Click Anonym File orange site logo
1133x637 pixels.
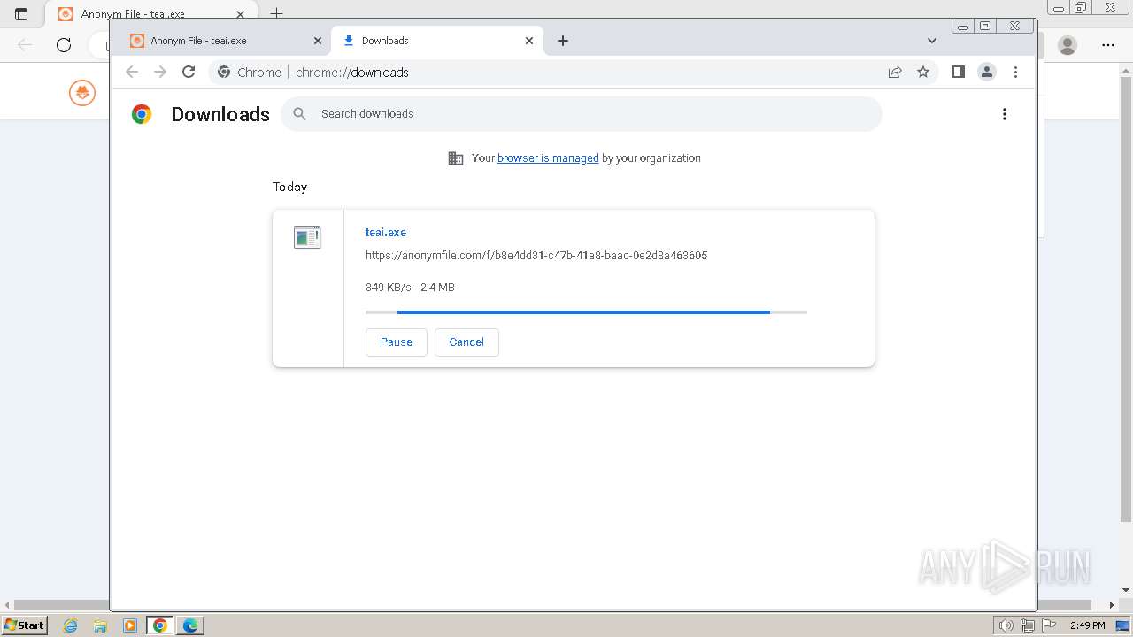point(82,92)
